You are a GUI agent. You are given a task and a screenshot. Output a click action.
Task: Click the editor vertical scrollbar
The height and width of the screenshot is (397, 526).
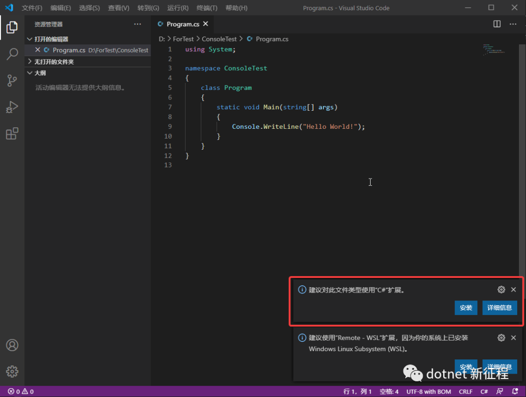point(522,161)
